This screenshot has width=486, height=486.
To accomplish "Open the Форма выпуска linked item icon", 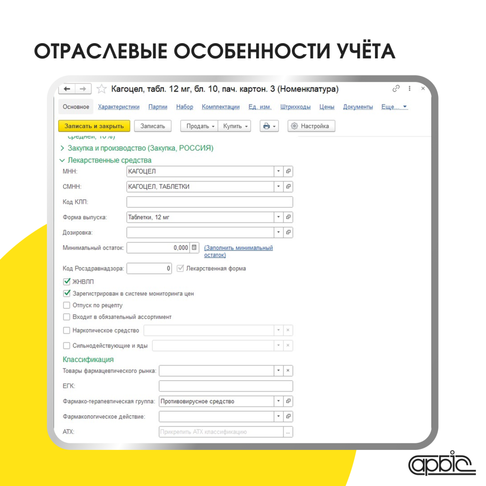I will (x=288, y=217).
